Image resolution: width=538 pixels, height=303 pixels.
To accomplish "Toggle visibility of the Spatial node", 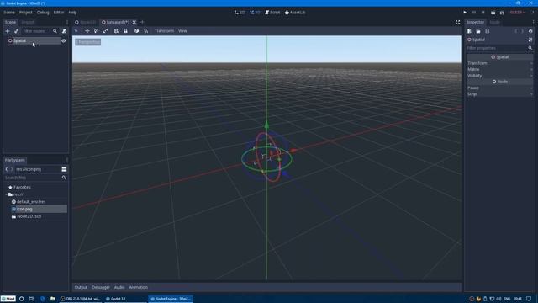I will 64,40.
